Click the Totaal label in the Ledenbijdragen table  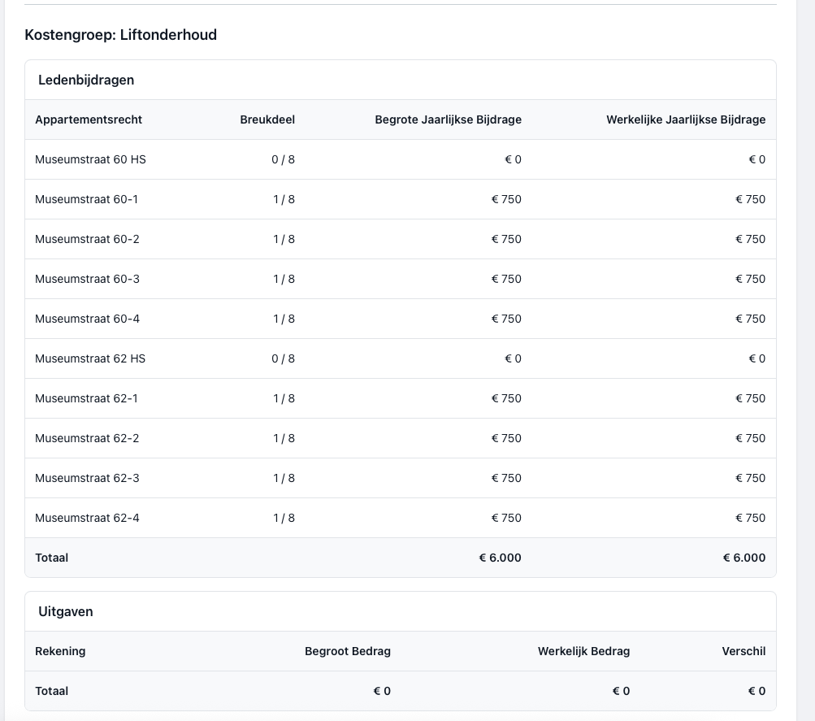click(52, 558)
